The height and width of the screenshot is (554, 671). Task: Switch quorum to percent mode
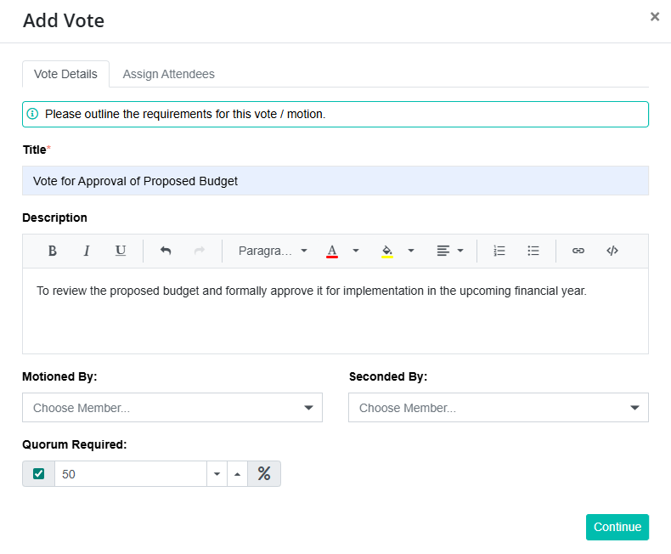pyautogui.click(x=264, y=473)
